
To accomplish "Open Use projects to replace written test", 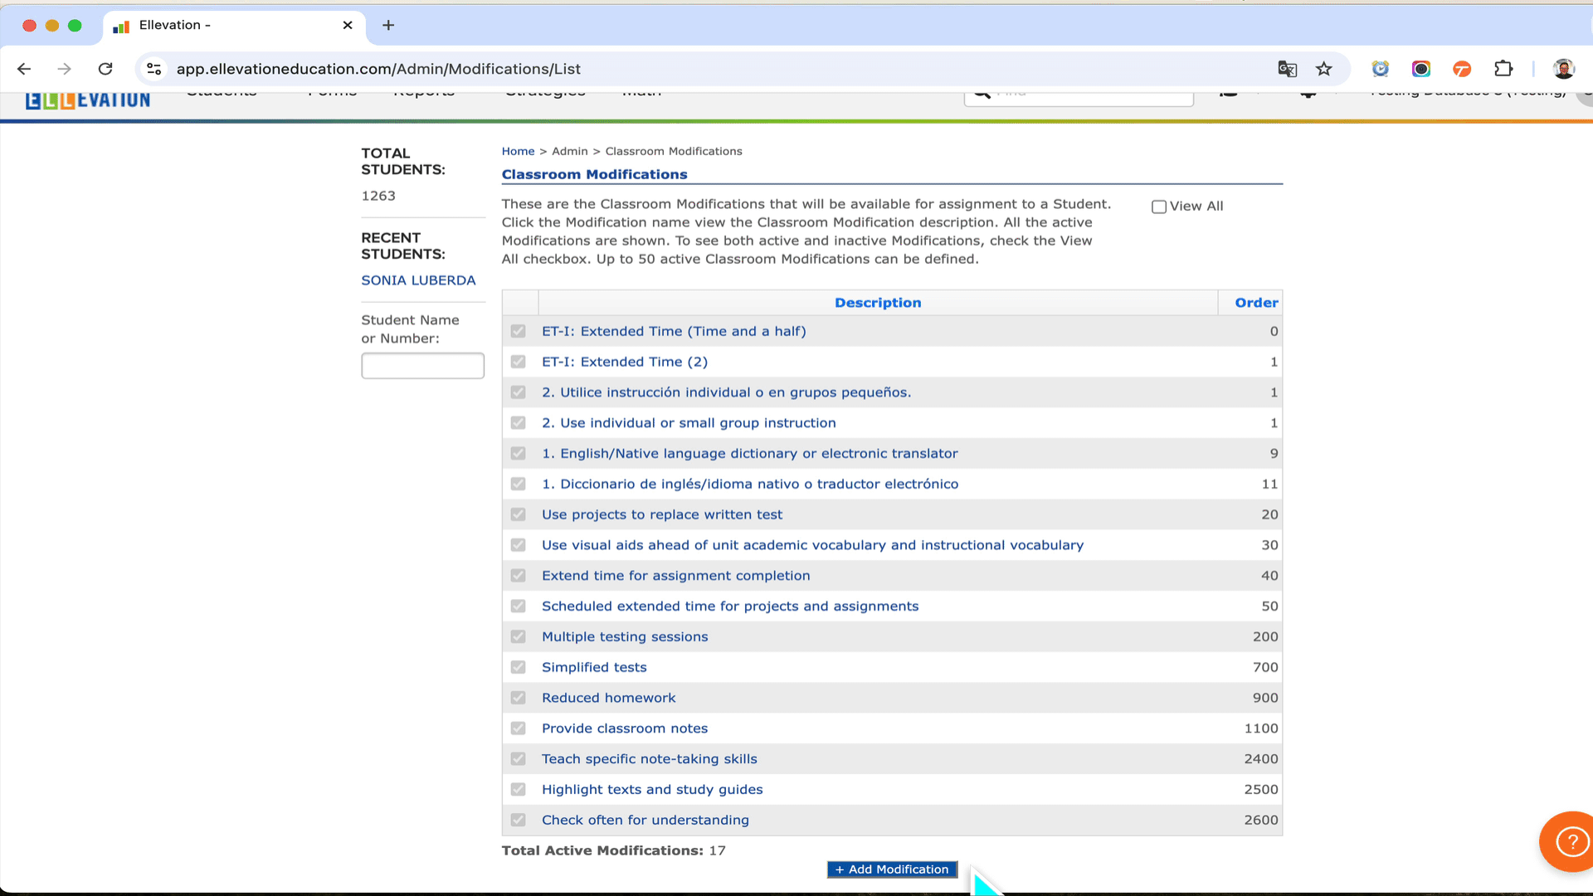I will pyautogui.click(x=662, y=514).
